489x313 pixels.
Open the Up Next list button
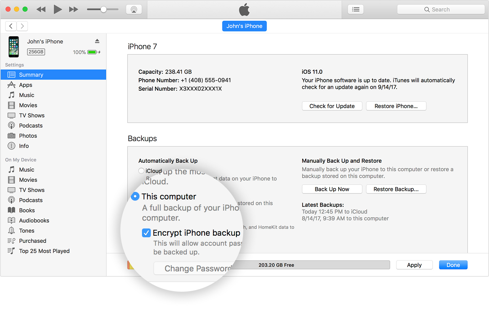click(x=356, y=9)
